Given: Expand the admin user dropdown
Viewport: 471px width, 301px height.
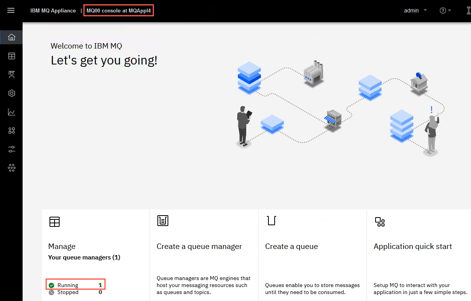Looking at the screenshot, I should [415, 10].
